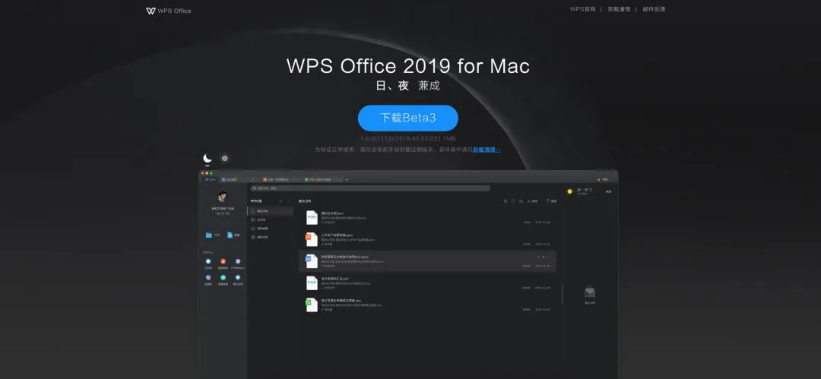Click the envelope message icon in the right panel

coord(590,292)
